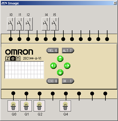Toggle the I1 input switch

pyautogui.click(x=20, y=24)
